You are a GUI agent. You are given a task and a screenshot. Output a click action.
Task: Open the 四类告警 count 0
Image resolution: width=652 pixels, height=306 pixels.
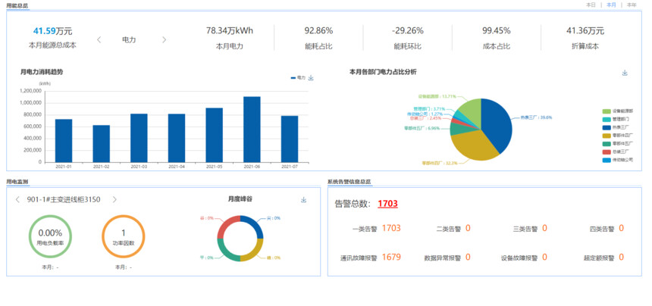click(621, 228)
